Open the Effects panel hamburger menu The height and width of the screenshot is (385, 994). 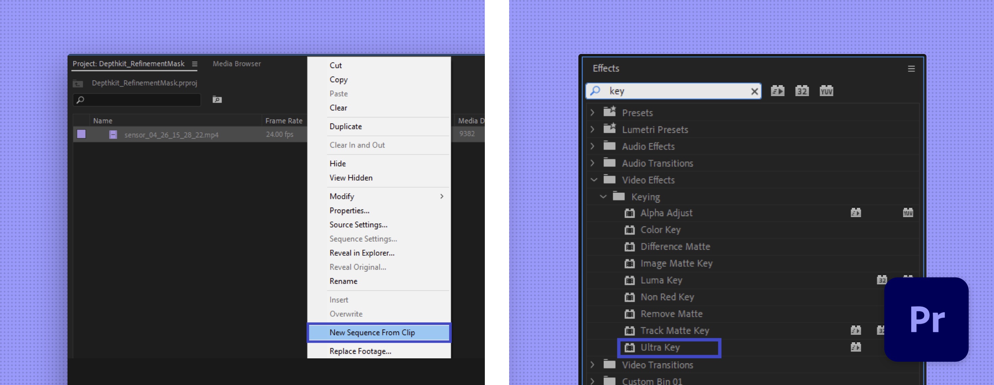click(x=911, y=69)
